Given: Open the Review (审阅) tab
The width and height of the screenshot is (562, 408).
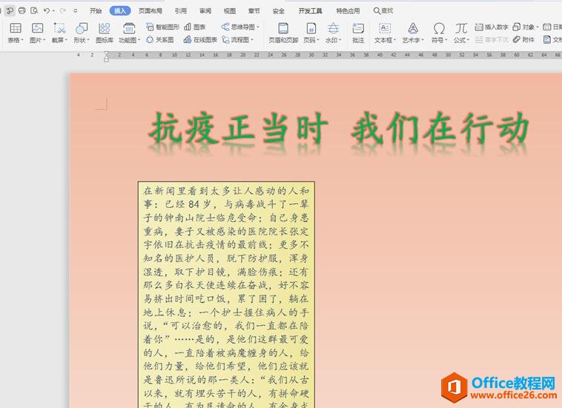Looking at the screenshot, I should (205, 10).
